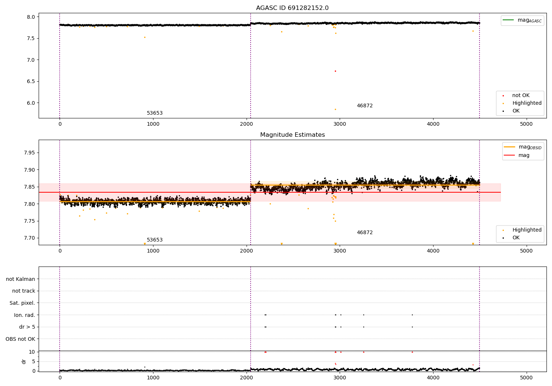Click the '8.0' y-axis tick label
Image resolution: width=552 pixels, height=386 pixels.
(31, 17)
